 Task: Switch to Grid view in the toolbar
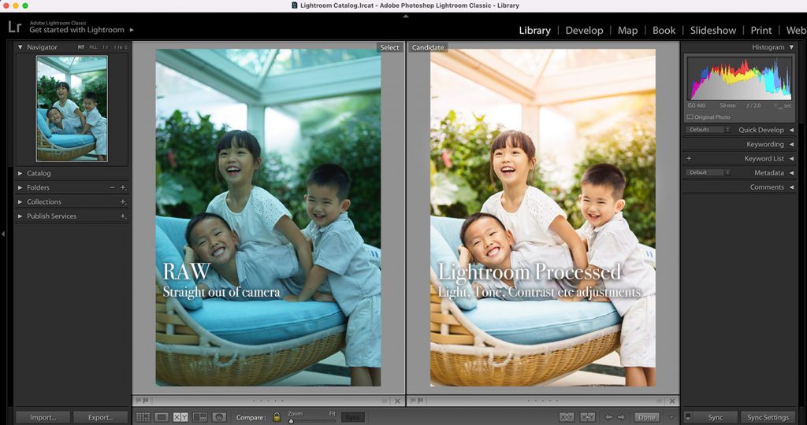[x=143, y=417]
